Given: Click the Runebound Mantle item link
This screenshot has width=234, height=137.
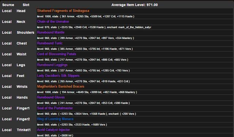Looking at the screenshot, I should [50, 32].
